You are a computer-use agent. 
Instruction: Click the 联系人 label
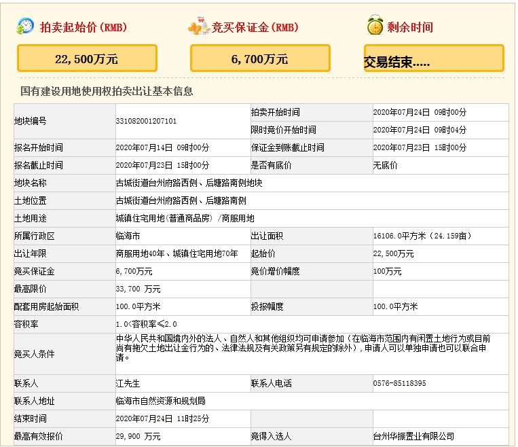tap(26, 384)
